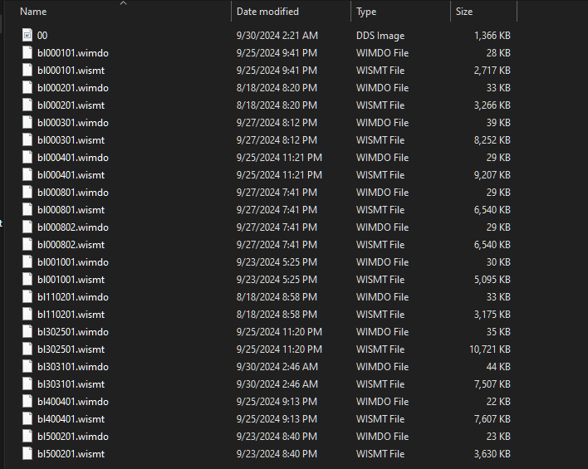Screen dimensions: 588x469
Task: Click the file icon of bl302501.wismt
Action: pyautogui.click(x=27, y=349)
